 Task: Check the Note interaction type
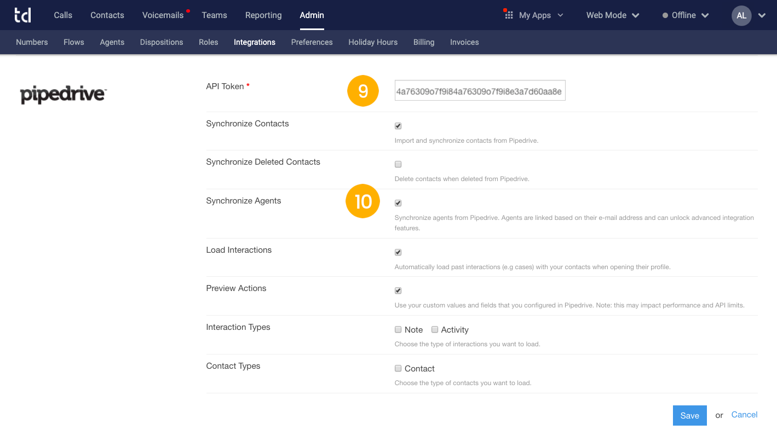click(398, 329)
